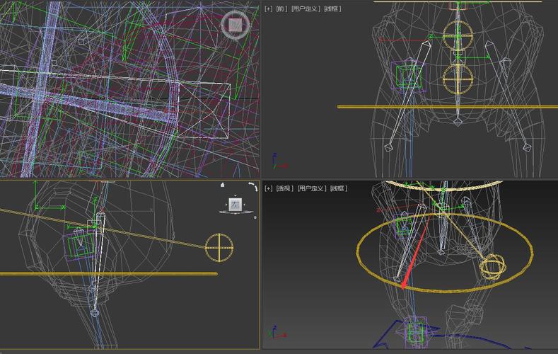Click [线框] label in the 透视 viewport
The height and width of the screenshot is (354, 558).
[337, 188]
